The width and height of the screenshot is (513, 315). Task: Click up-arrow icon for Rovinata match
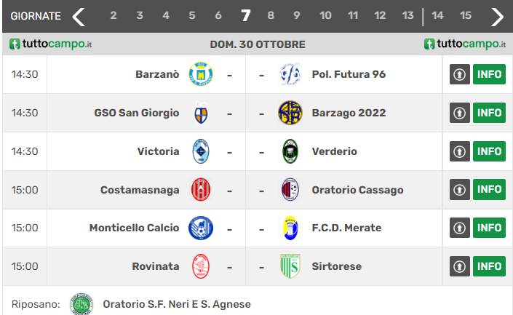click(x=460, y=266)
